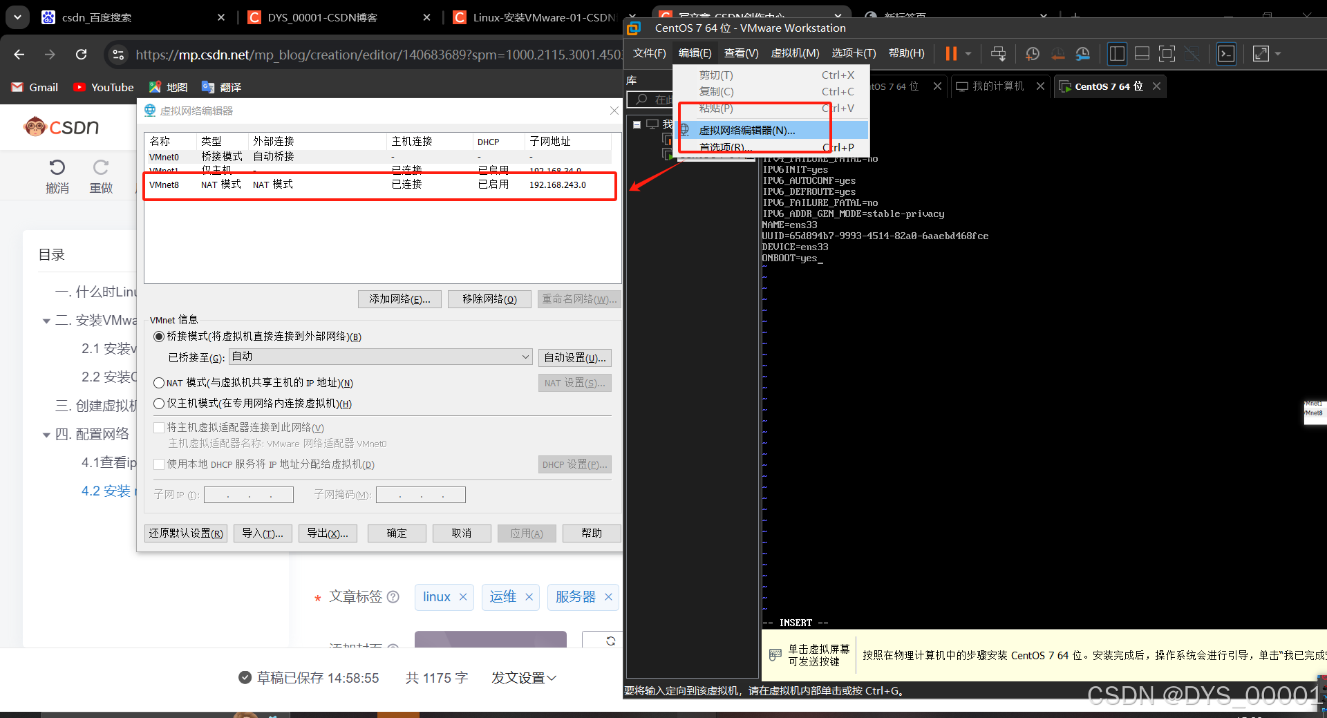Image resolution: width=1327 pixels, height=718 pixels.
Task: Select the VMnet8 row in the network table
Action: pyautogui.click(x=379, y=185)
